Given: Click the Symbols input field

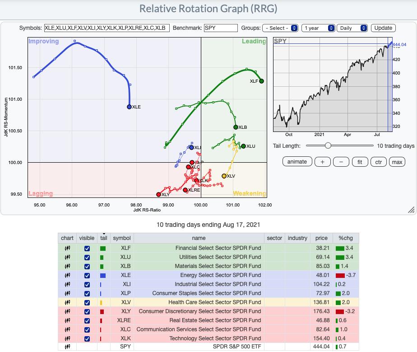Looking at the screenshot, I should pos(107,28).
